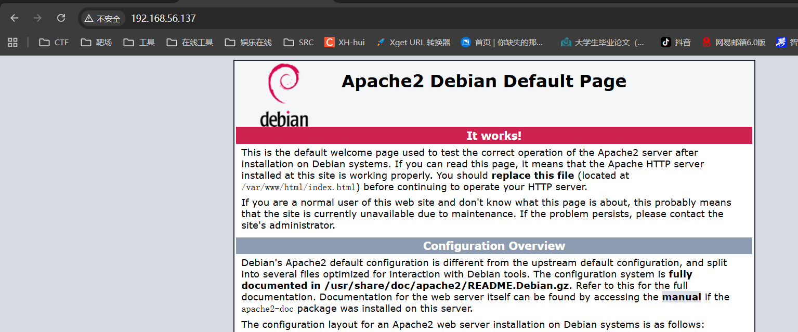The height and width of the screenshot is (332, 798).
Task: Click the Apache2 Debian Default Page heading
Action: click(x=484, y=81)
